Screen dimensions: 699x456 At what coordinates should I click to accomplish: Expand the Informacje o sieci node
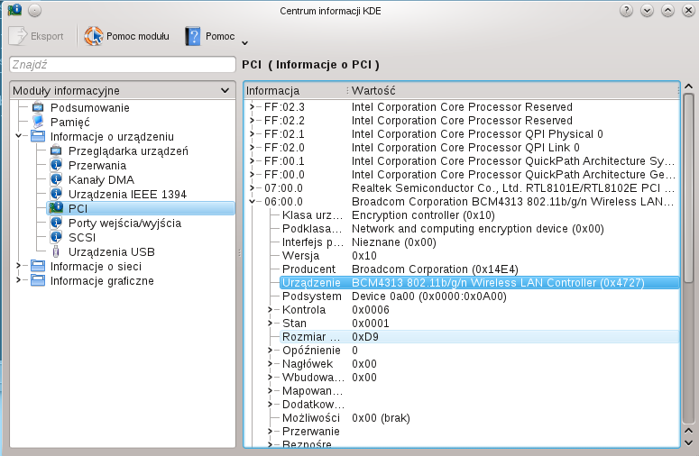pos(18,267)
